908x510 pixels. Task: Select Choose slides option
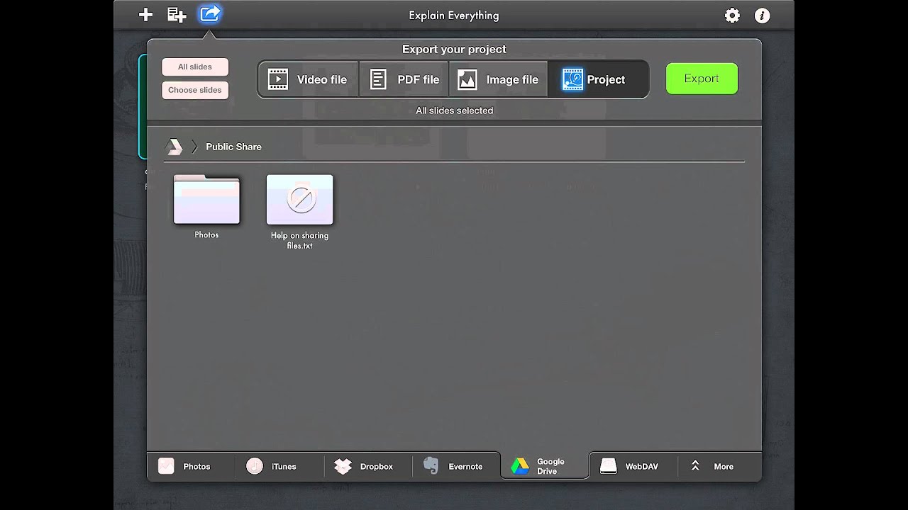click(195, 90)
